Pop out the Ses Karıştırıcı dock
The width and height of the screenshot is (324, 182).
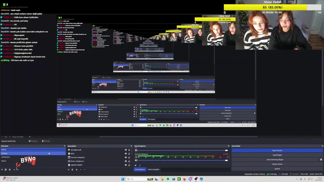[x=229, y=146]
